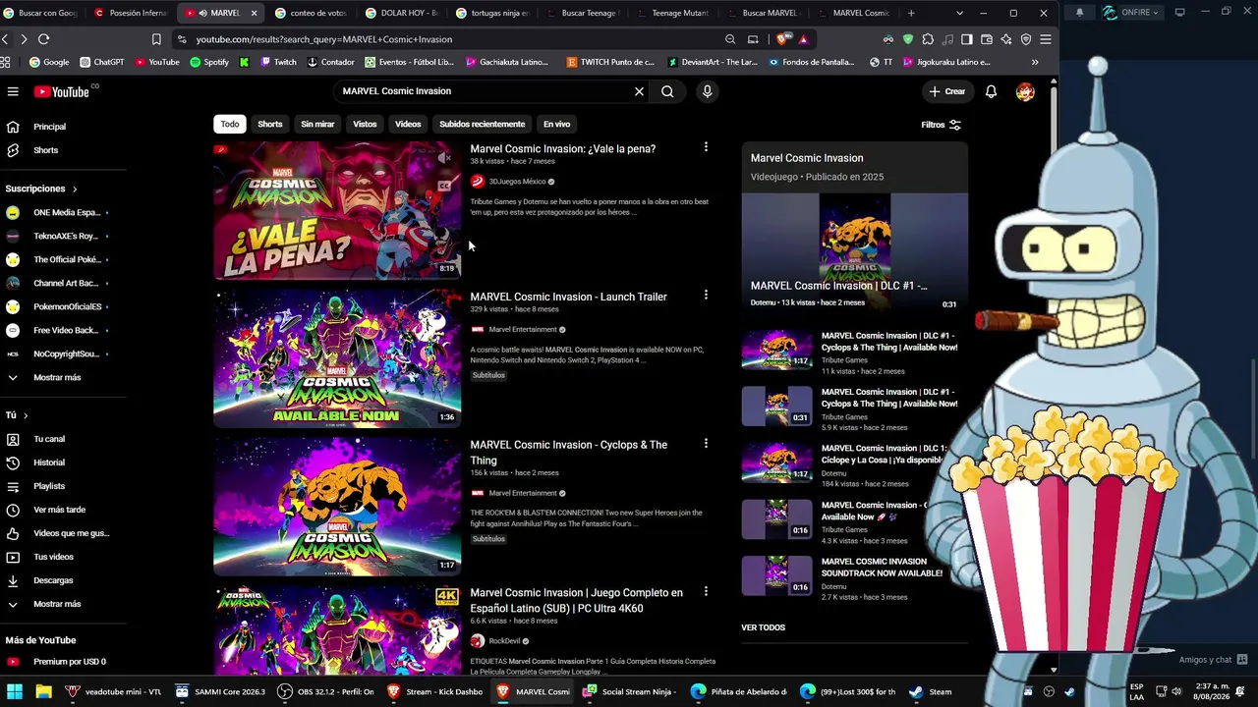Viewport: 1258px width, 707px height.
Task: Open the browser extensions puzzle icon
Action: click(928, 39)
